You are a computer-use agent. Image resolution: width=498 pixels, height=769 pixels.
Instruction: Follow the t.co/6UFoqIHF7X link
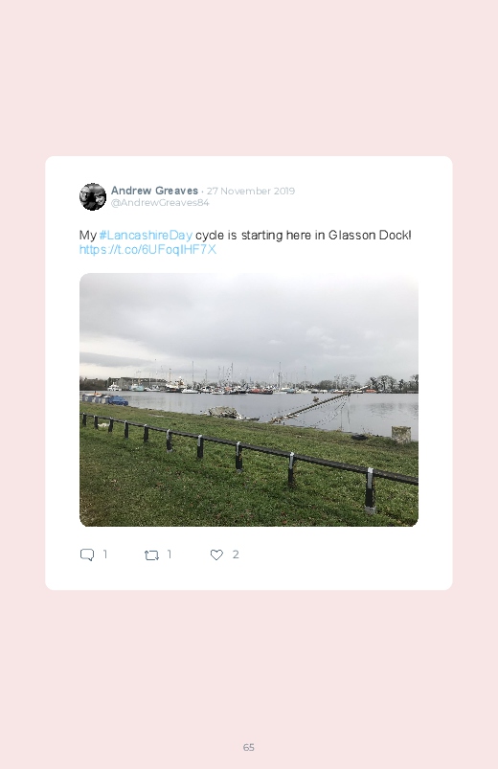click(x=147, y=250)
